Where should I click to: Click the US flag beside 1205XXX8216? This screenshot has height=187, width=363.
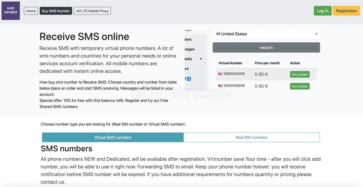pyautogui.click(x=220, y=86)
